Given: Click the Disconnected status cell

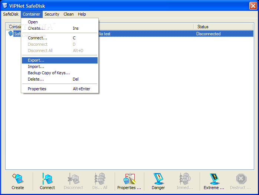Looking at the screenshot, I should [209, 34].
